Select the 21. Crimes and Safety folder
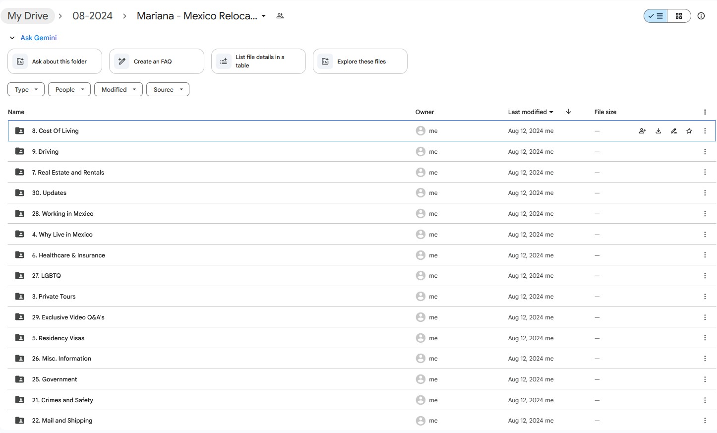This screenshot has height=433, width=717. point(362,400)
